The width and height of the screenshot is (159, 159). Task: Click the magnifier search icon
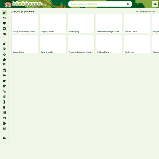128,4
